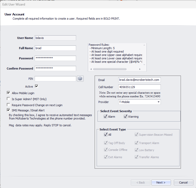The width and height of the screenshot is (196, 188).
Task: Disable SMS Message / Email Alert
Action: click(9, 110)
